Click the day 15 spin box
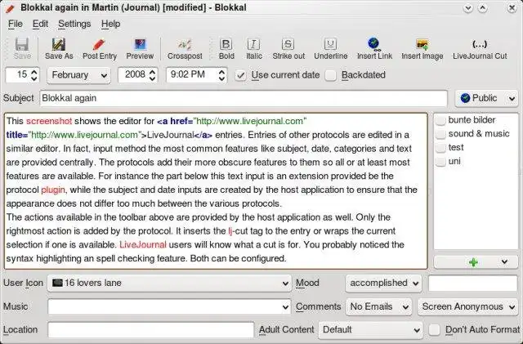 point(22,74)
